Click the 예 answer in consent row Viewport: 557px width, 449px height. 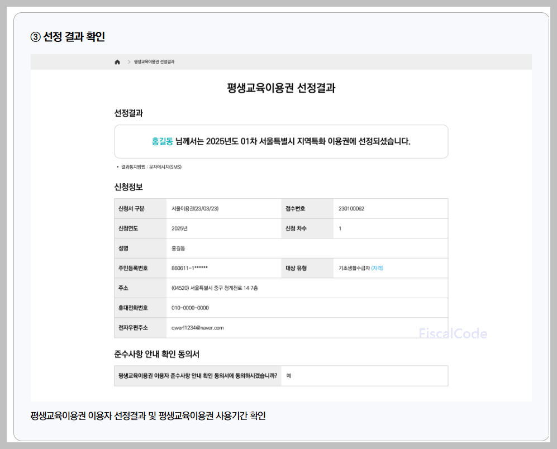[x=288, y=376]
